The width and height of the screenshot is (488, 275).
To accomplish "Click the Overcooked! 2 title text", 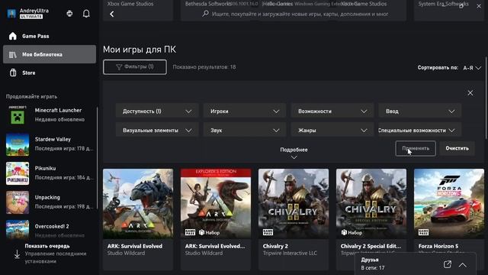I will pyautogui.click(x=52, y=226).
